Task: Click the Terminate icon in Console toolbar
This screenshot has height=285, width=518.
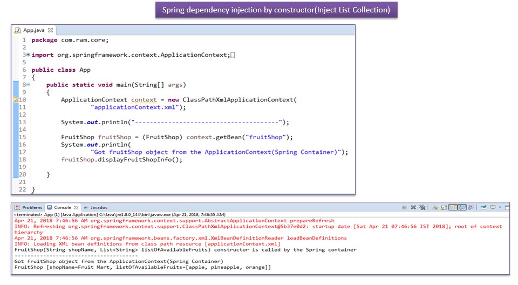Action: (404, 207)
